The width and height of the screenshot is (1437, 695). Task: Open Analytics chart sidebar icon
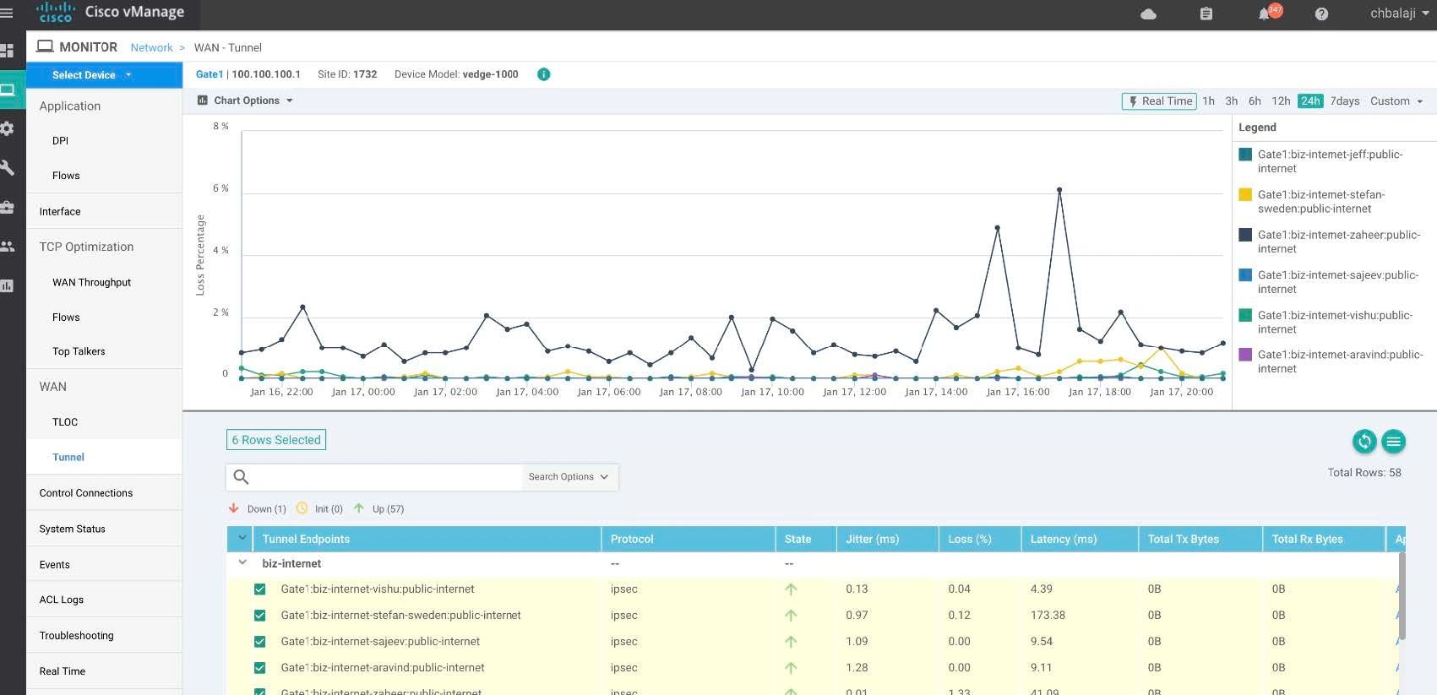click(7, 285)
